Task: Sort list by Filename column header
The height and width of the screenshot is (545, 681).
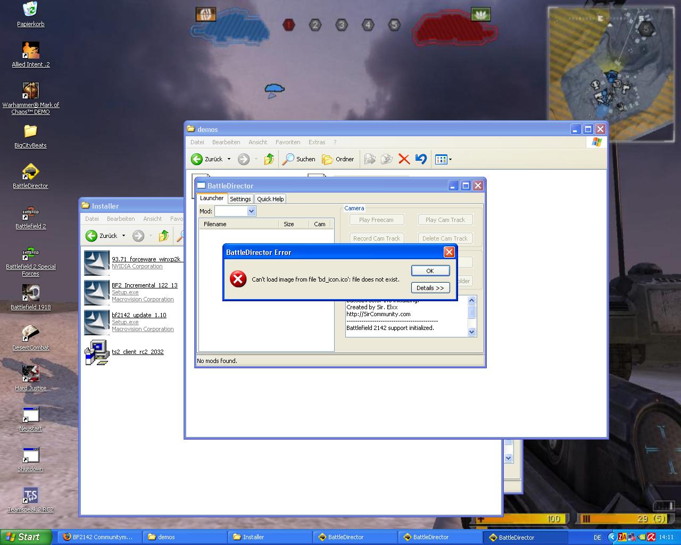Action: [x=238, y=224]
